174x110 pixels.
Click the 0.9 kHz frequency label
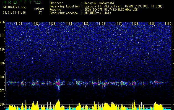click(x=2, y=63)
